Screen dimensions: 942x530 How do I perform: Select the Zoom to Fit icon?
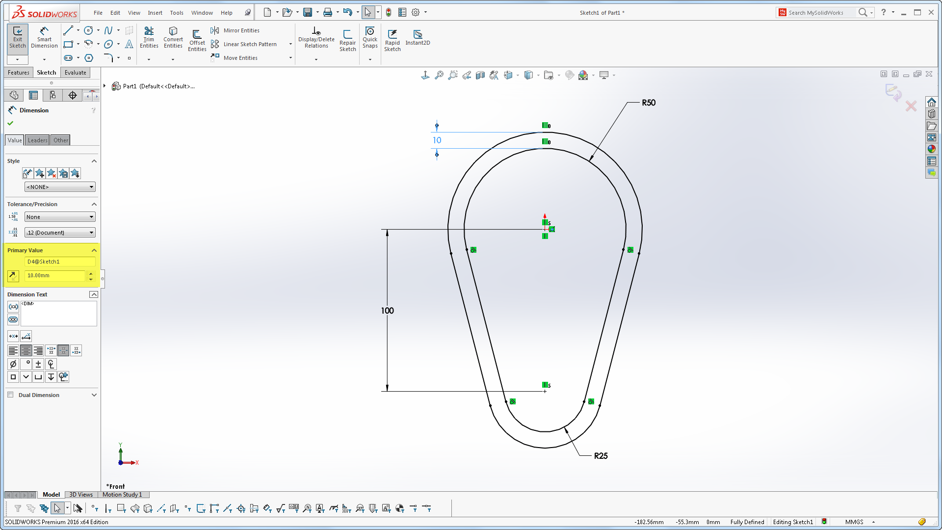(x=438, y=75)
